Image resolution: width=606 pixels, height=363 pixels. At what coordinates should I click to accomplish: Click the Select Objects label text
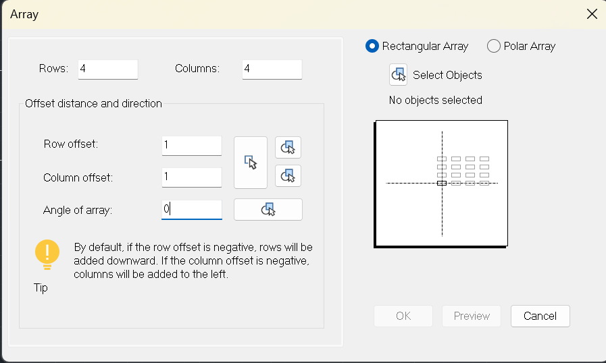pos(447,75)
